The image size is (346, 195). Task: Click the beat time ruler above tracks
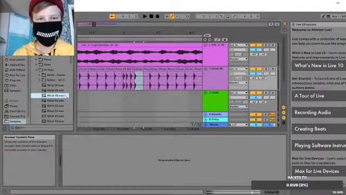[139, 32]
